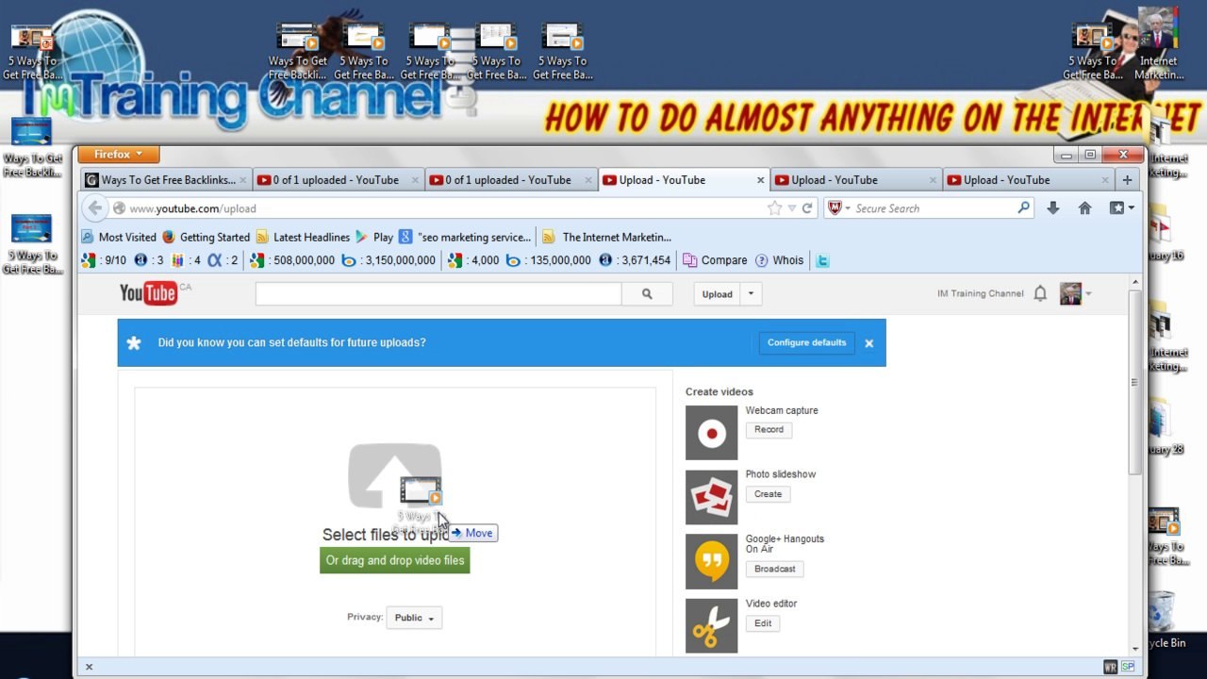The height and width of the screenshot is (679, 1207).
Task: Open The Internet Marketin... feed bookmark
Action: click(x=607, y=237)
